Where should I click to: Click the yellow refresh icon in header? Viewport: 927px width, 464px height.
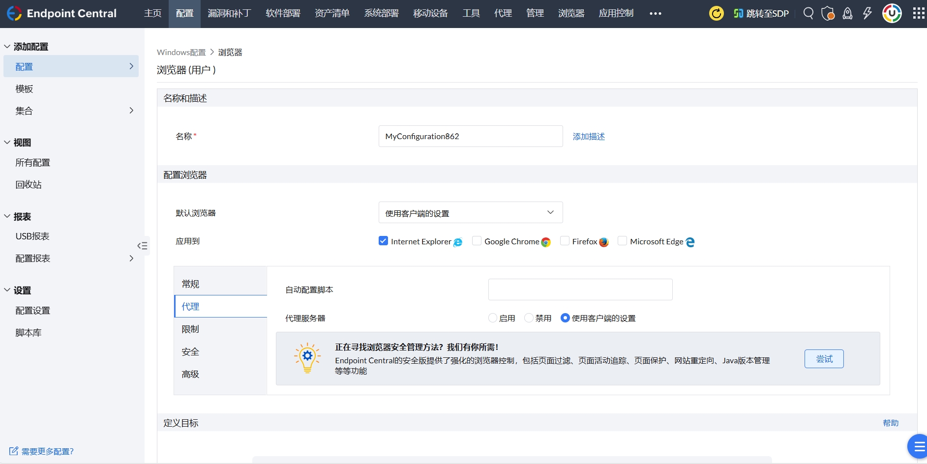coord(716,13)
